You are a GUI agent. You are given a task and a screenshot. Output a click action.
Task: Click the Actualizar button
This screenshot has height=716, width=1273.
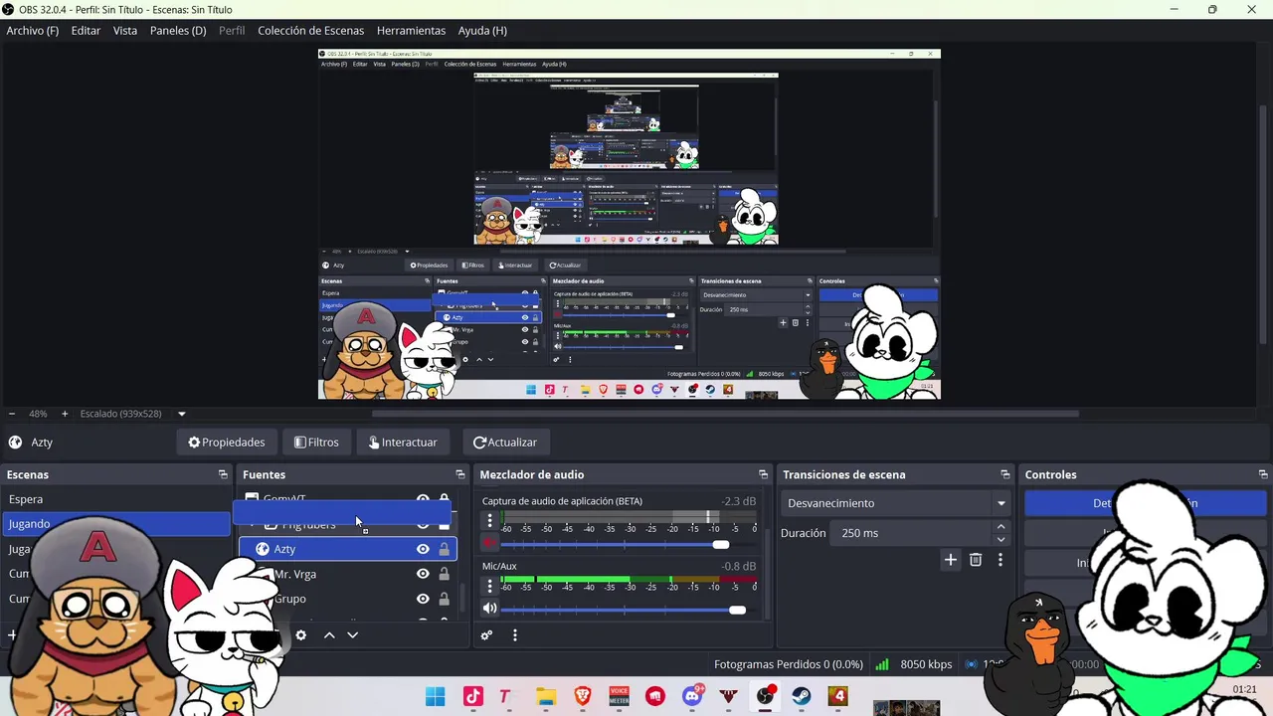(x=504, y=443)
